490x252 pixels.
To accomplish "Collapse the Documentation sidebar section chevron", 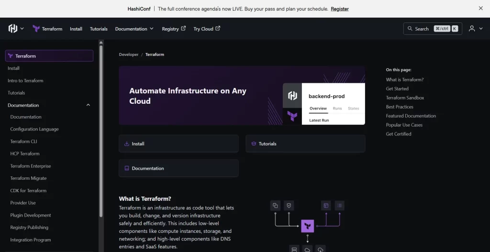I will 88,105.
